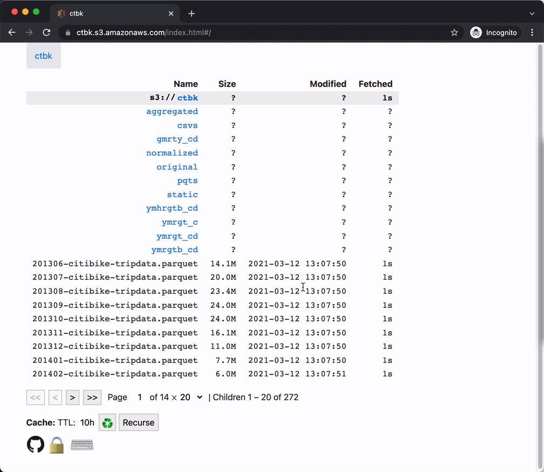Click the 16.1M size value
The image size is (544, 472).
coord(223,333)
